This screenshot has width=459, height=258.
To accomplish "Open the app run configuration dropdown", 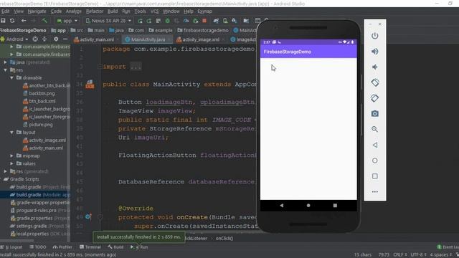I will [x=67, y=21].
